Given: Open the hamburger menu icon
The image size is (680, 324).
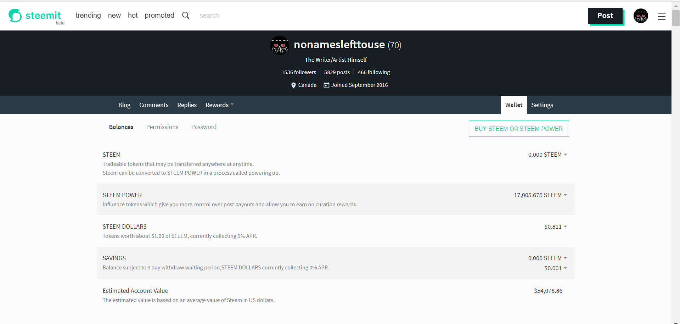Looking at the screenshot, I should point(661,16).
